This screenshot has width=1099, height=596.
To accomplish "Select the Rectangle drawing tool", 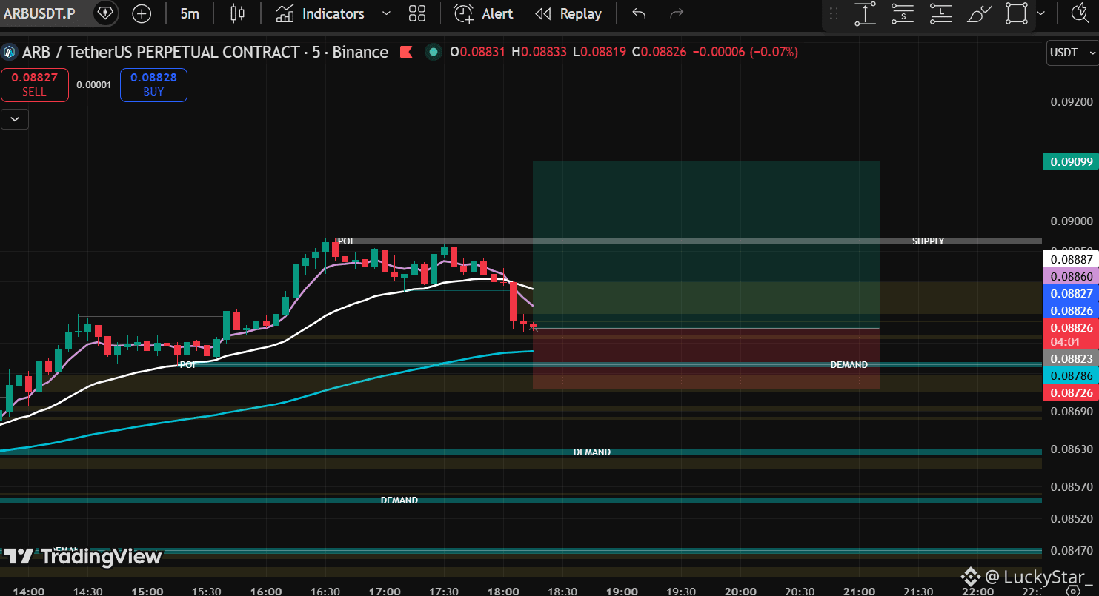I will (x=1017, y=13).
